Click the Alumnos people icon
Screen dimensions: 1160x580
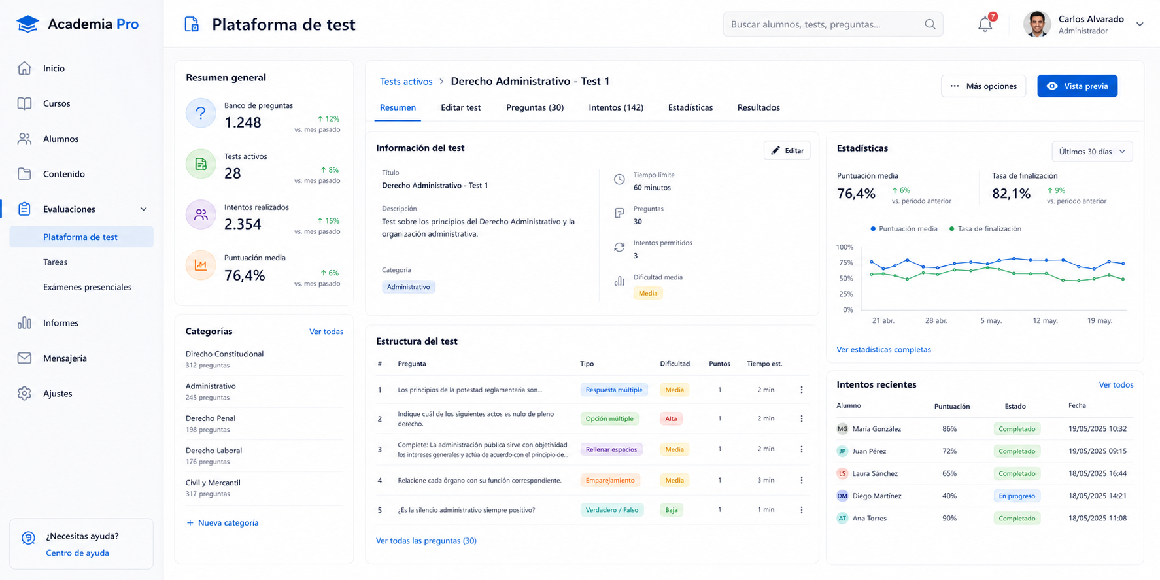pos(24,139)
